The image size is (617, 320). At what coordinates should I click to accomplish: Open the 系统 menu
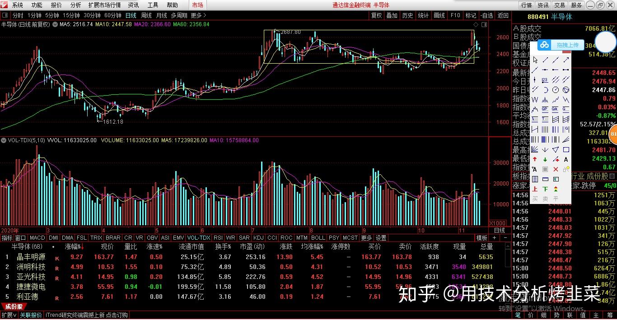[x=17, y=5]
